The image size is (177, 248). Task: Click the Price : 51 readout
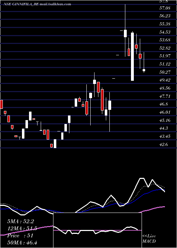point(20,236)
